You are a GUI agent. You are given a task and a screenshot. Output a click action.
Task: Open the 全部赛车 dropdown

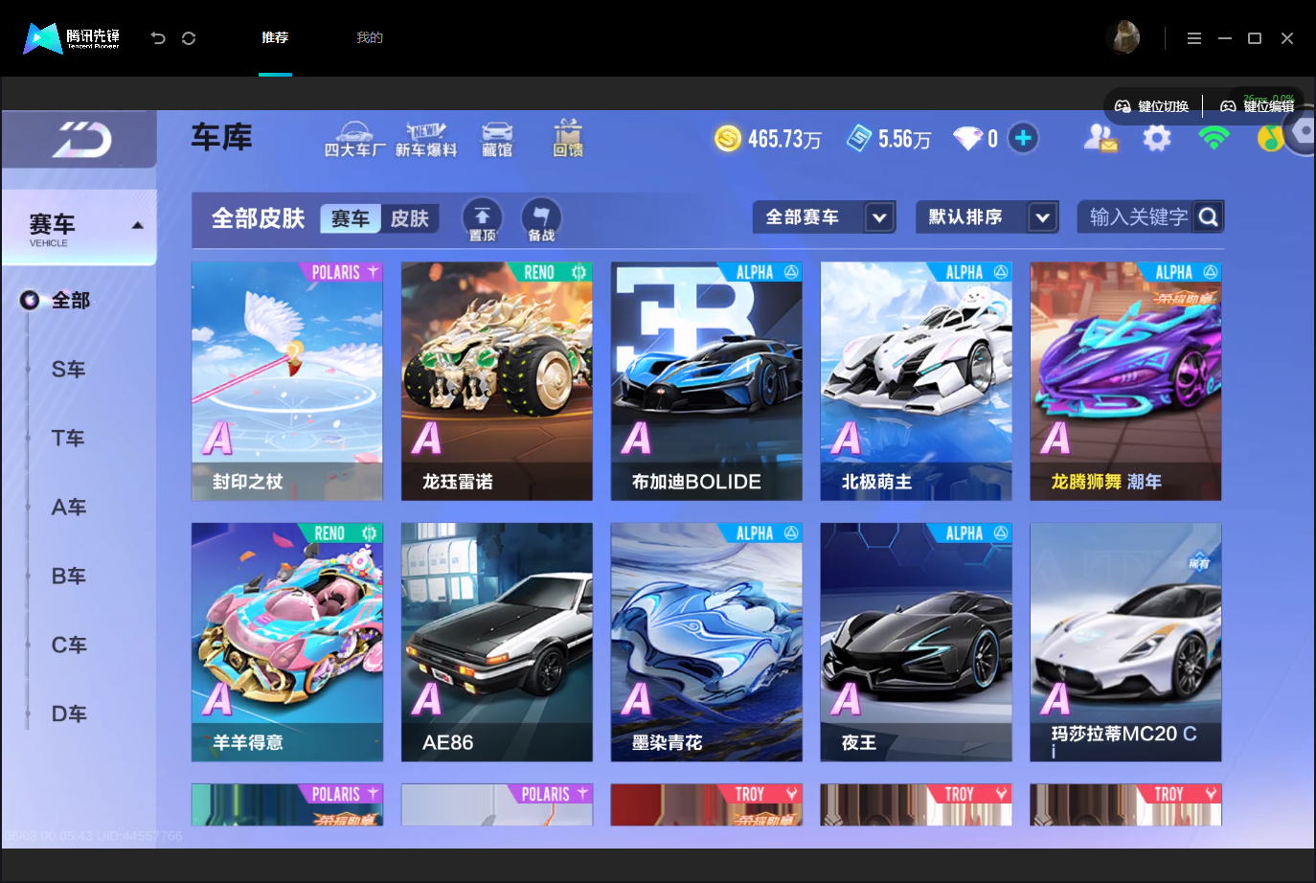tap(824, 217)
